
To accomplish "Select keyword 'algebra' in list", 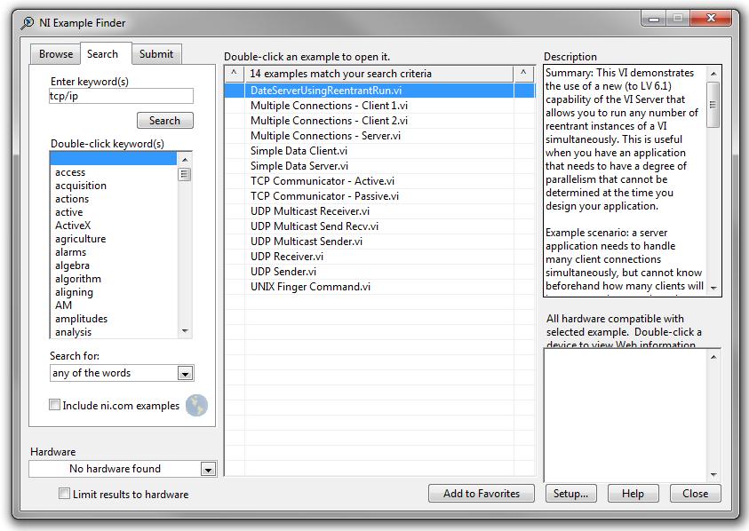I will pyautogui.click(x=114, y=265).
